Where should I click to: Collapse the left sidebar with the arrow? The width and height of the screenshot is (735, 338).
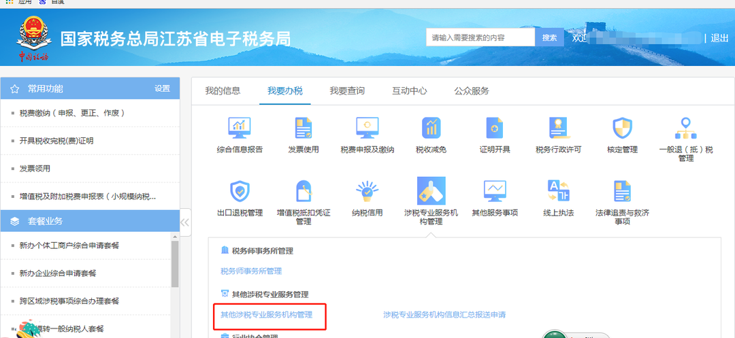185,222
